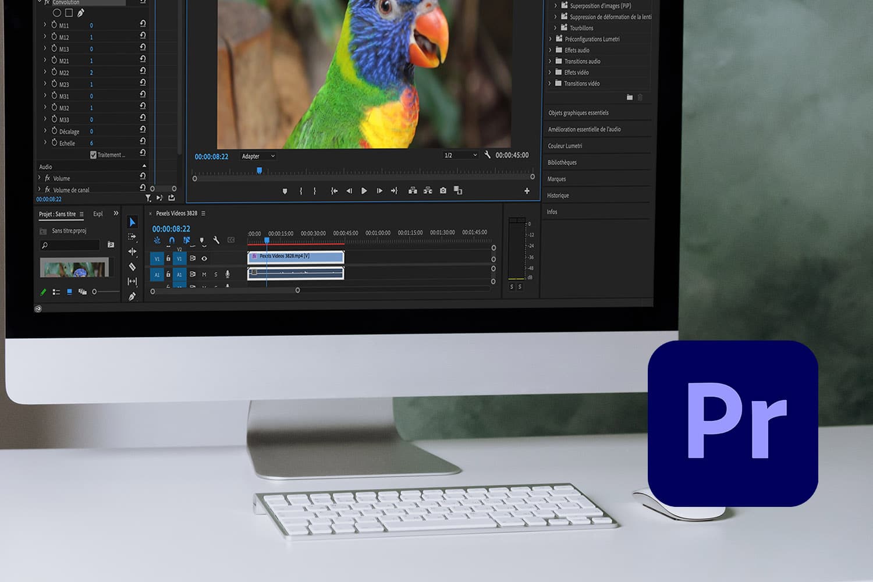Image resolution: width=873 pixels, height=582 pixels.
Task: Choose the Ripple Edit tool
Action: pyautogui.click(x=132, y=251)
